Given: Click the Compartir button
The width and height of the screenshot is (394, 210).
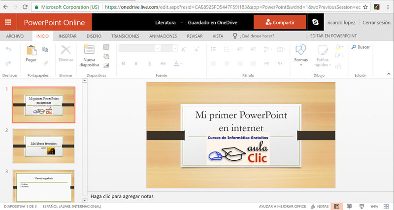Looking at the screenshot, I should click(x=280, y=22).
